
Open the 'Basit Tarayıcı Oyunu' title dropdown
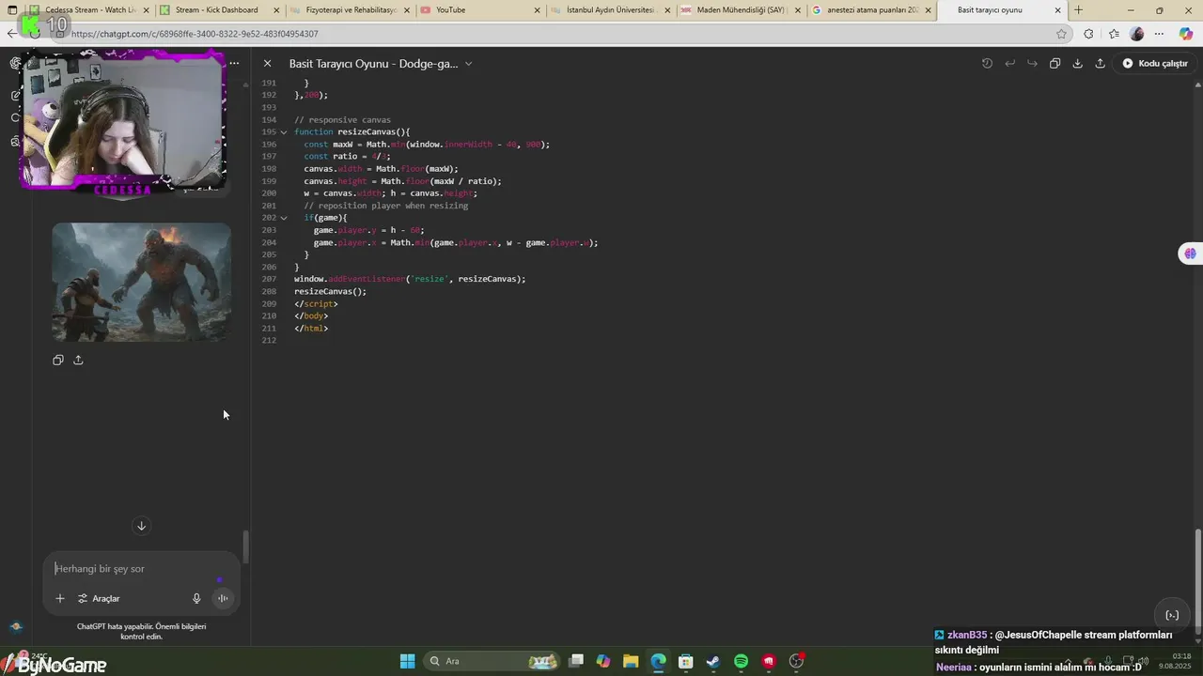(381, 64)
